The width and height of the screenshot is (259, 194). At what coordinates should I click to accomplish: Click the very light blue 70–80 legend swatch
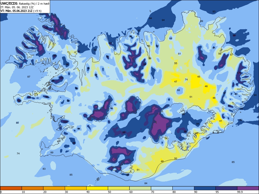(162, 188)
